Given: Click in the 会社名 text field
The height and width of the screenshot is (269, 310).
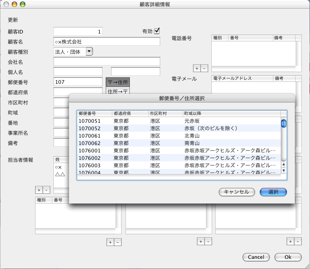Looking at the screenshot, I should [107, 61].
